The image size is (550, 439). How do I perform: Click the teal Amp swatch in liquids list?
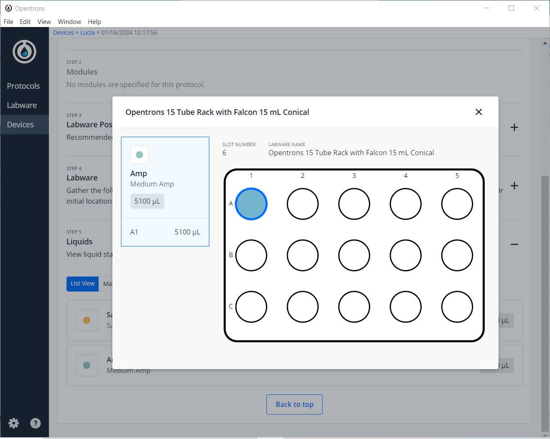click(x=87, y=365)
